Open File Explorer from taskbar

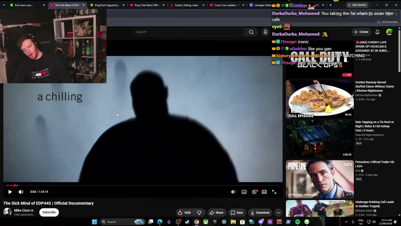[x=233, y=222]
